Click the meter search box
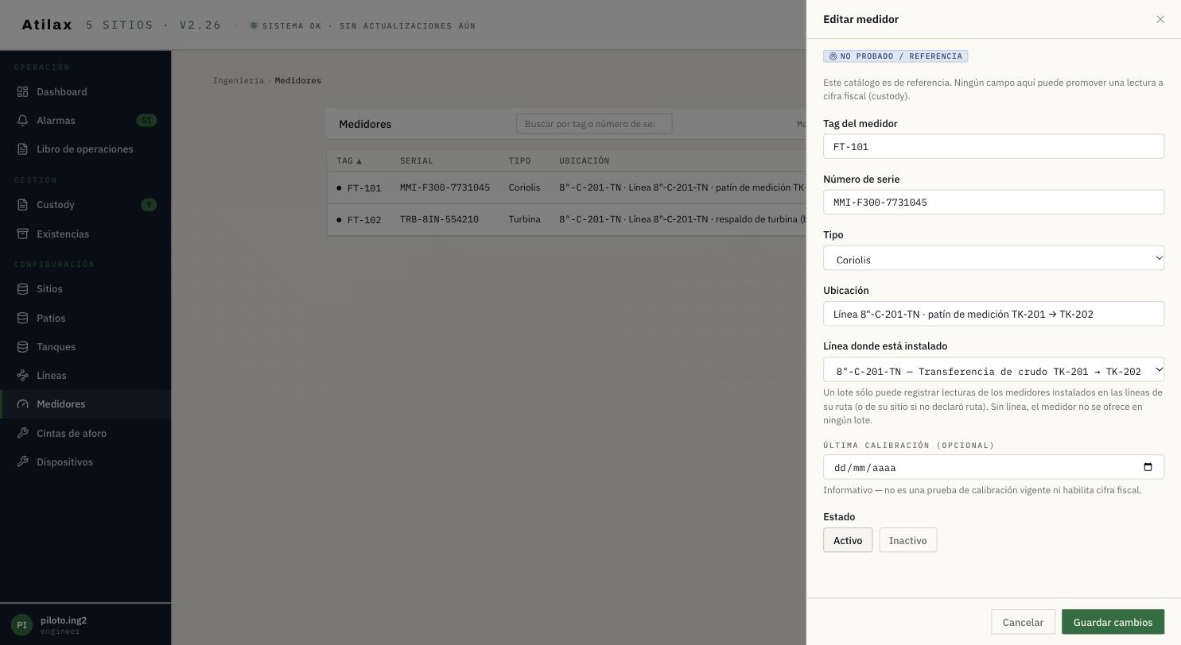The image size is (1181, 645). [594, 124]
